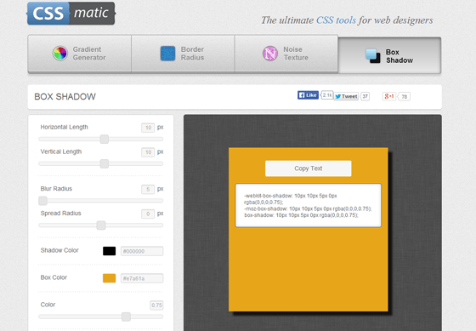Click the Blur Radius value field
The image size is (476, 331).
pos(148,190)
